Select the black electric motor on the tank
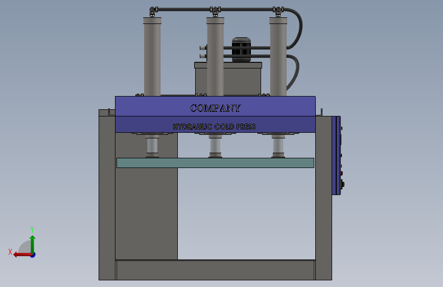Screen dimensions: 443x287 [x=241, y=50]
